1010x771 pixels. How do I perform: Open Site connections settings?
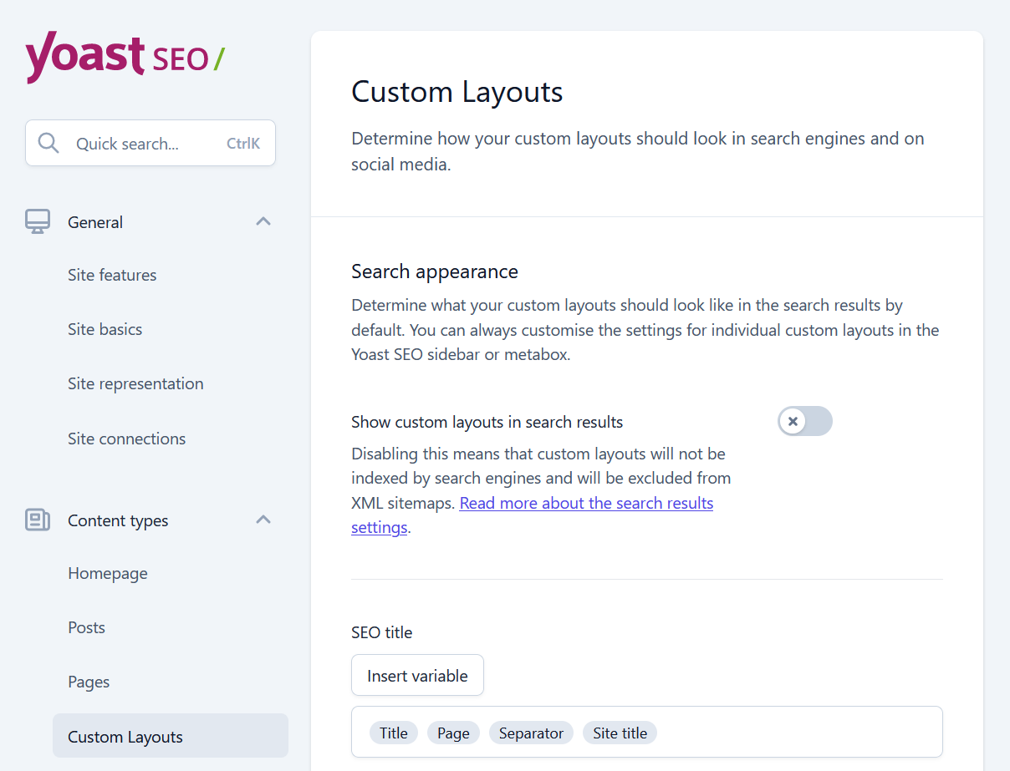pos(126,438)
